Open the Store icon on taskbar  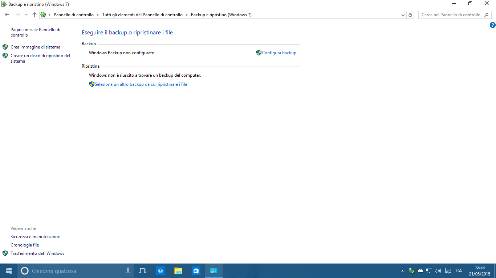(x=196, y=271)
